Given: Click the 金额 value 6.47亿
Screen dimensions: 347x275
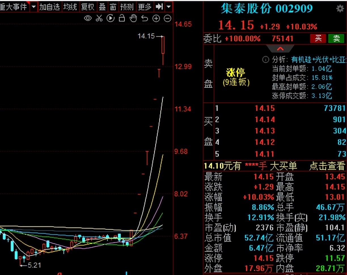Looking at the screenshot, I should click(261, 248).
